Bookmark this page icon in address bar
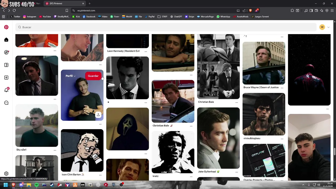The image size is (336, 189). (x=67, y=10)
